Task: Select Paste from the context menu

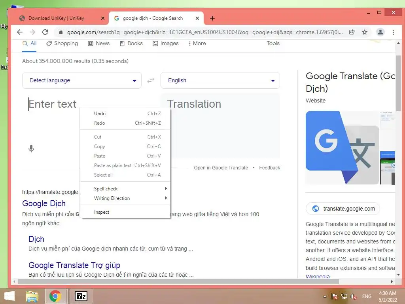Action: 125,156
